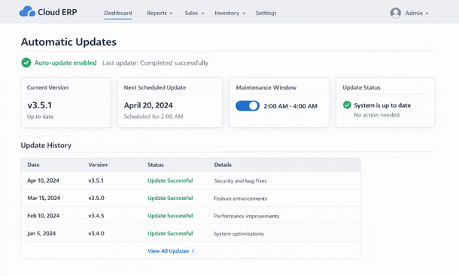The image size is (459, 276).
Task: Switch to the Dashboard tab
Action: [118, 14]
